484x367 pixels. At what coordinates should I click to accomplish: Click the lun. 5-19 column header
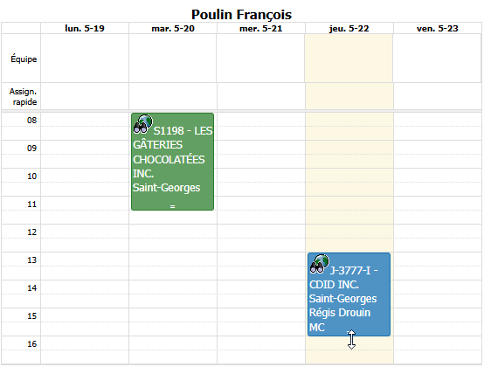(x=85, y=28)
